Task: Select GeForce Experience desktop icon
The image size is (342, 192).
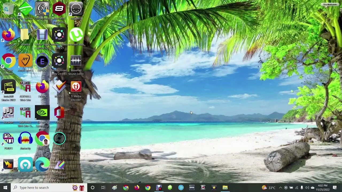Action: [x=42, y=117]
